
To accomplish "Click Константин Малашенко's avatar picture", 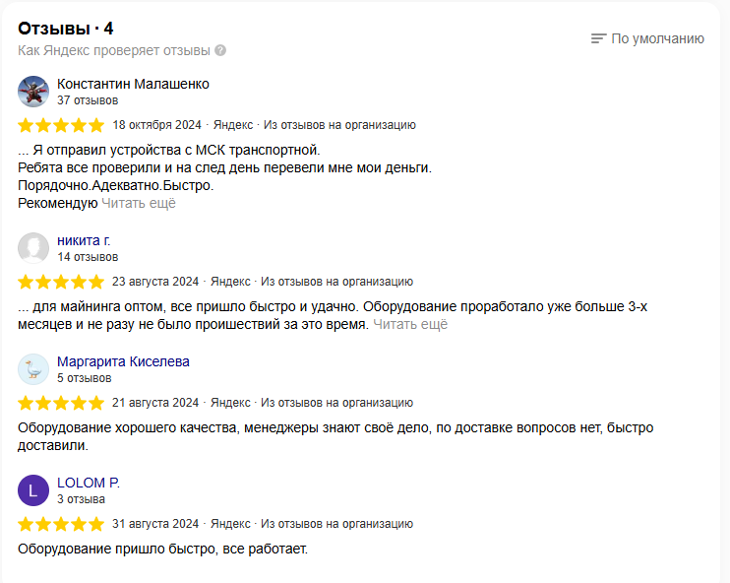I will click(x=33, y=91).
